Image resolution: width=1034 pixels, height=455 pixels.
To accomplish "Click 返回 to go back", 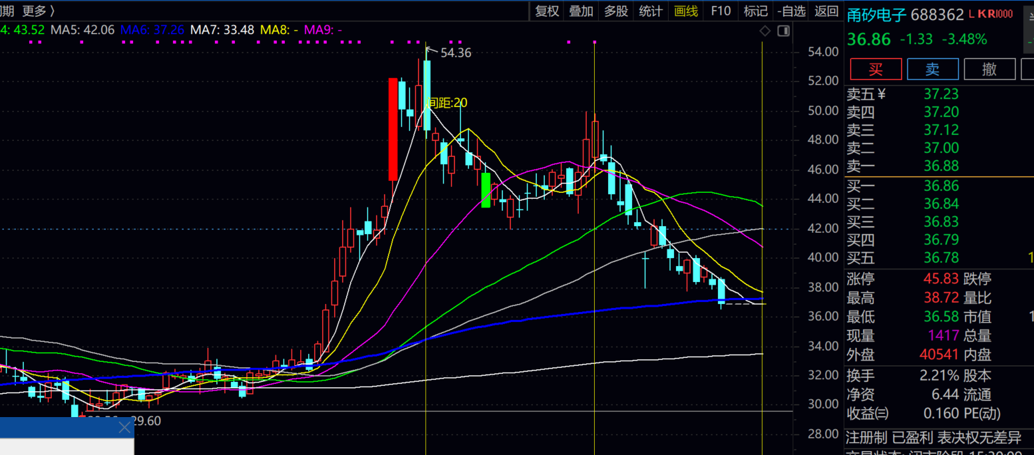I will [x=826, y=11].
